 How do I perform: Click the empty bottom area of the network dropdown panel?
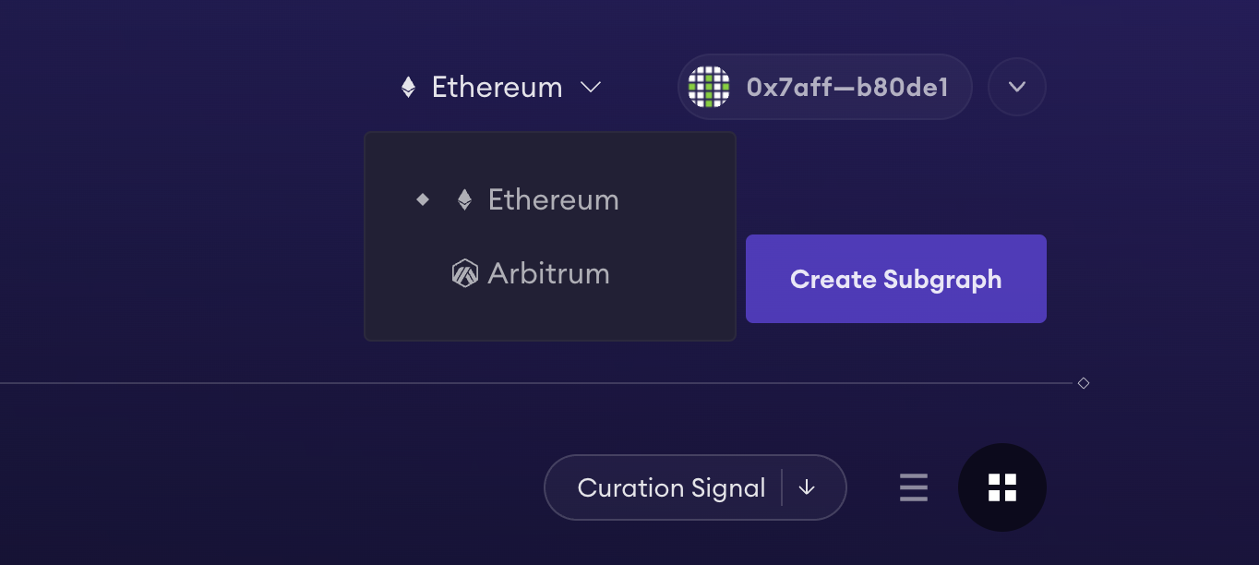[x=550, y=319]
